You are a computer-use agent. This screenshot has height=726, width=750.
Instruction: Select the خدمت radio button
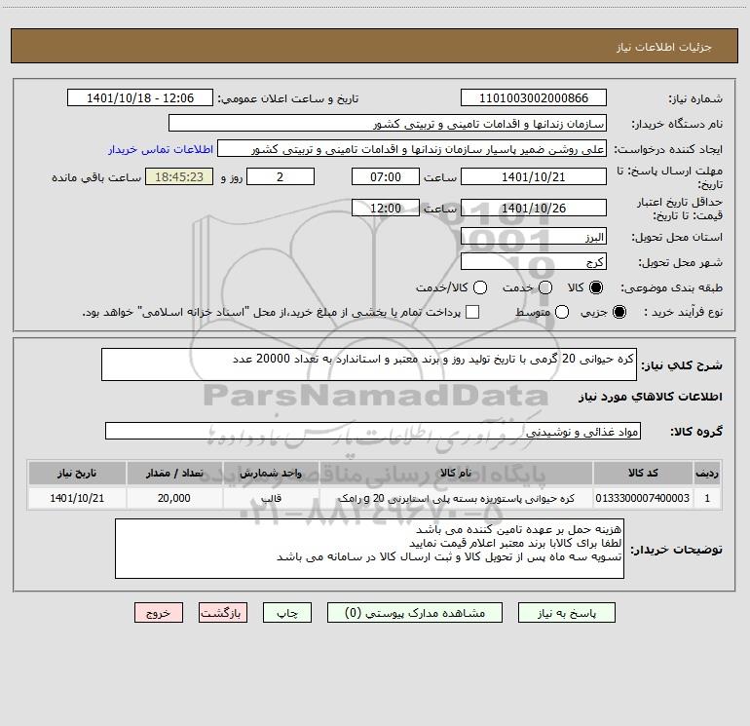tap(545, 287)
